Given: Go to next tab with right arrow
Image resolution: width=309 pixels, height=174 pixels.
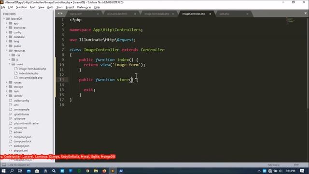Looking at the screenshot, I should coord(62,14).
